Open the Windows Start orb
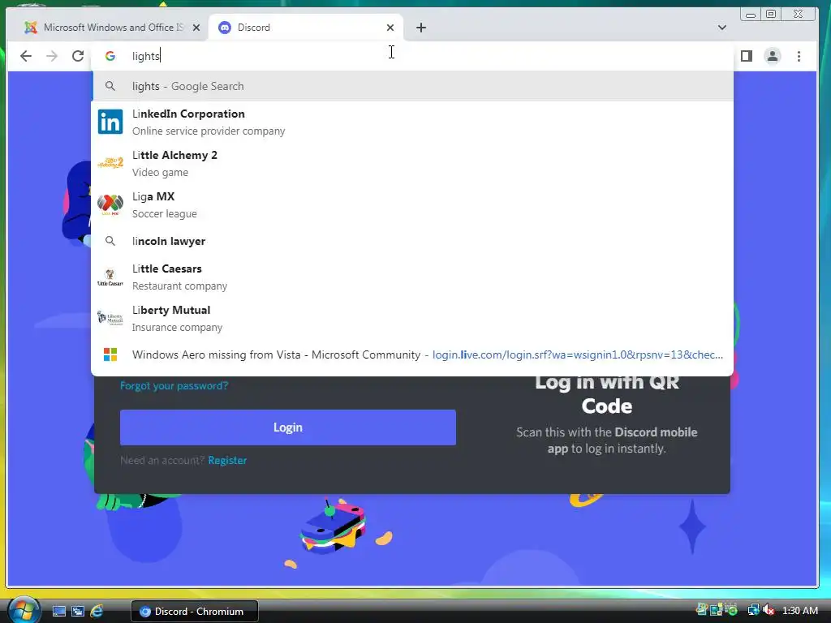 (x=24, y=610)
